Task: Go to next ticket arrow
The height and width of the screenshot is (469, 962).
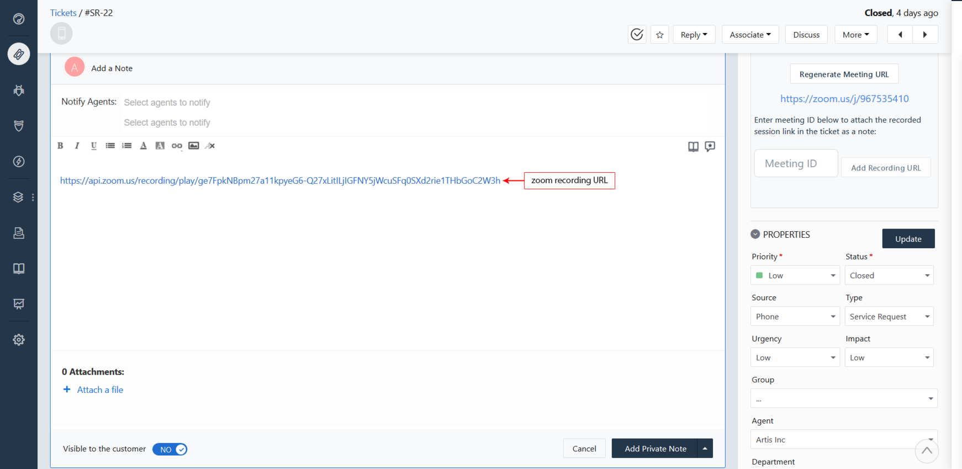Action: tap(925, 34)
